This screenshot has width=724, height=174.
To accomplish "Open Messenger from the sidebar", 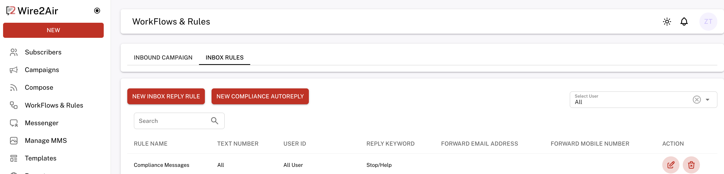I will (41, 123).
